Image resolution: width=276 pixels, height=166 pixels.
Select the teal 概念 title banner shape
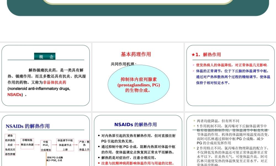pyautogui.click(x=45, y=56)
